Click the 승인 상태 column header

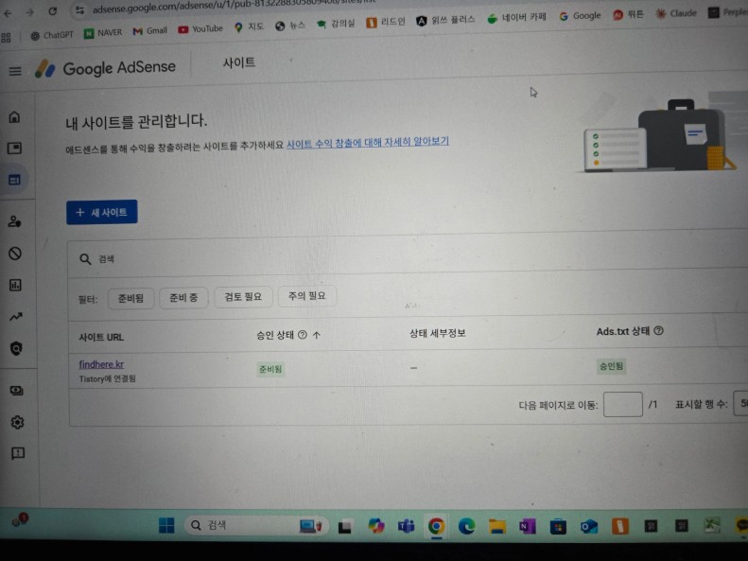click(275, 335)
